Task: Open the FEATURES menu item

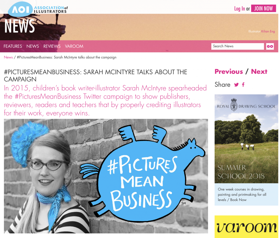Action: tap(13, 46)
